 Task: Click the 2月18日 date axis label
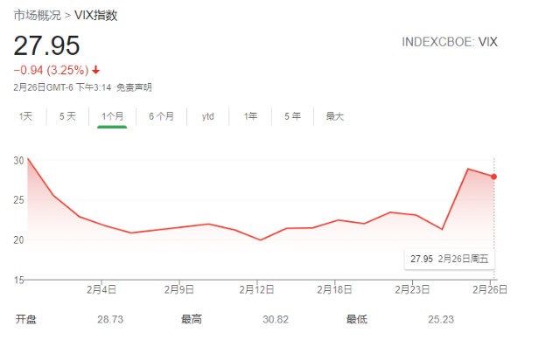(x=334, y=289)
